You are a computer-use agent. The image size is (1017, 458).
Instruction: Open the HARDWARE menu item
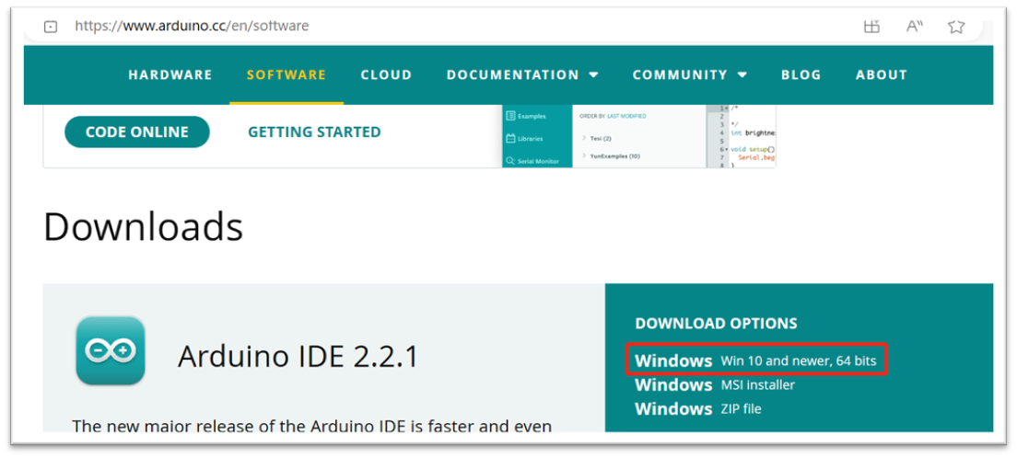point(169,74)
